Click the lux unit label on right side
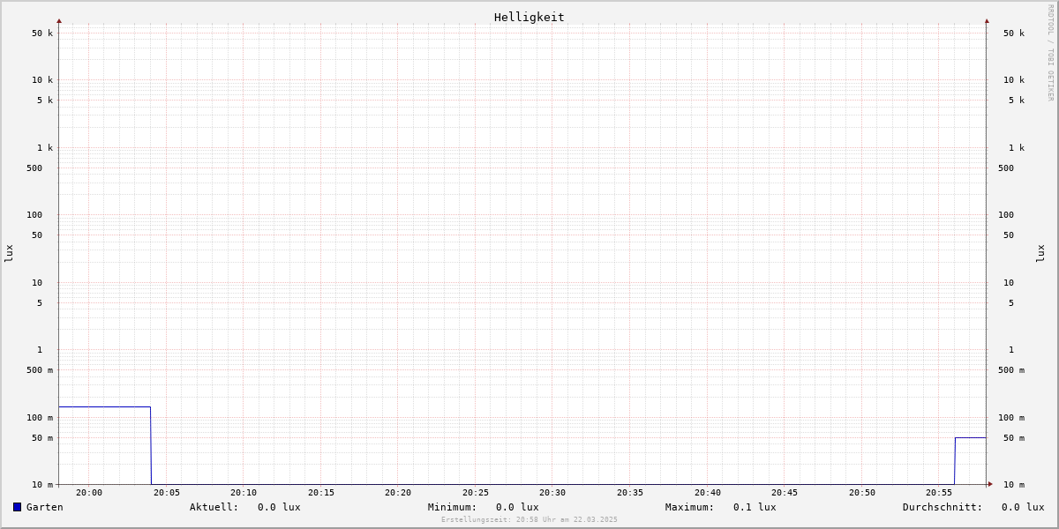 (x=1040, y=254)
